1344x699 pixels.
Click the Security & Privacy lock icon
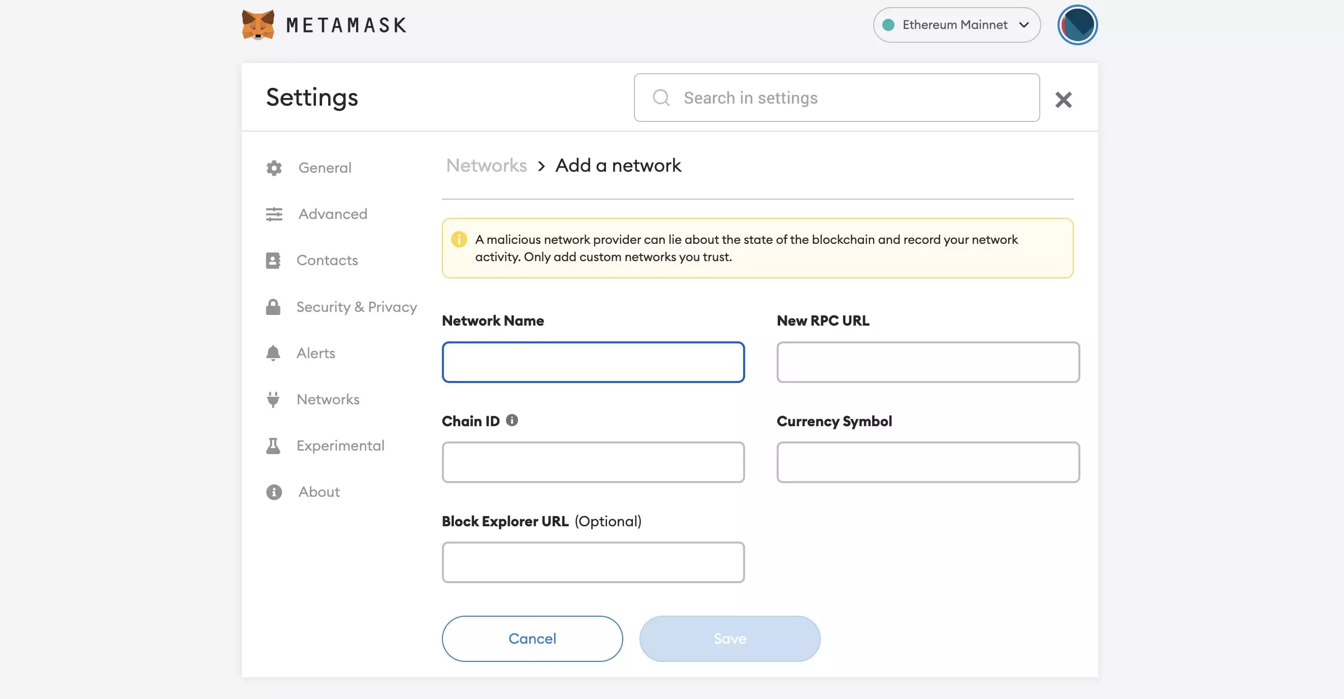[273, 307]
